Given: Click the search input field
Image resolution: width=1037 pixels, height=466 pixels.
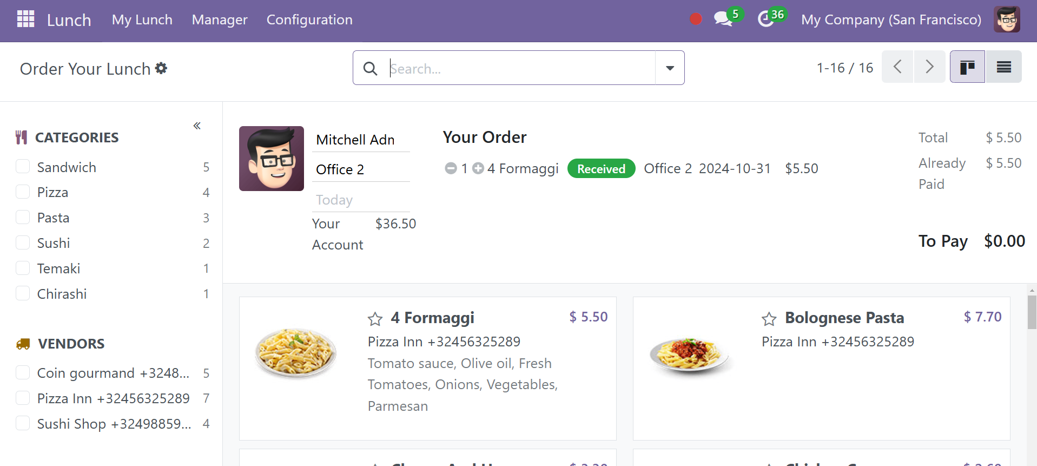Looking at the screenshot, I should (521, 68).
